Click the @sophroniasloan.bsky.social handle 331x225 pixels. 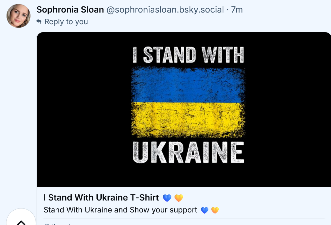click(x=165, y=10)
